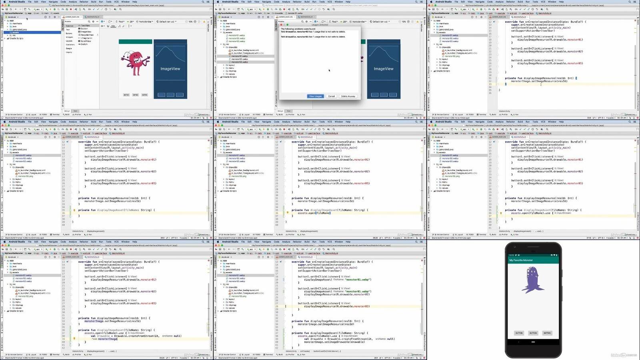Image resolution: width=640 pixels, height=360 pixels.
Task: Tap the purple monster image on the phone
Action: pos(532,281)
